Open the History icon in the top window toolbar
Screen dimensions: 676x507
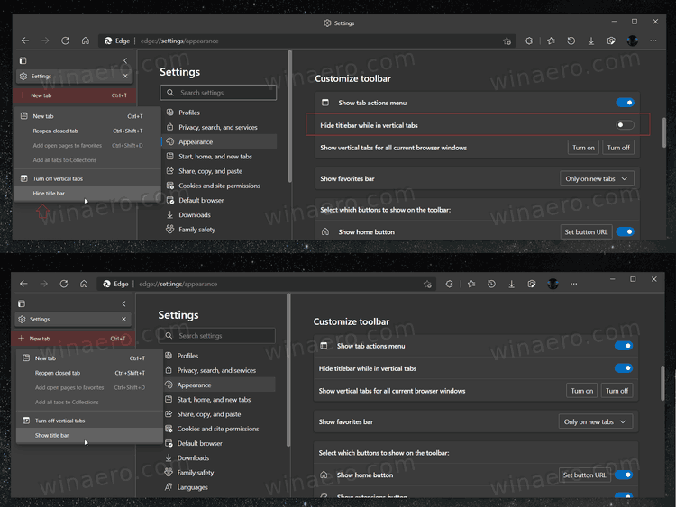coord(571,41)
